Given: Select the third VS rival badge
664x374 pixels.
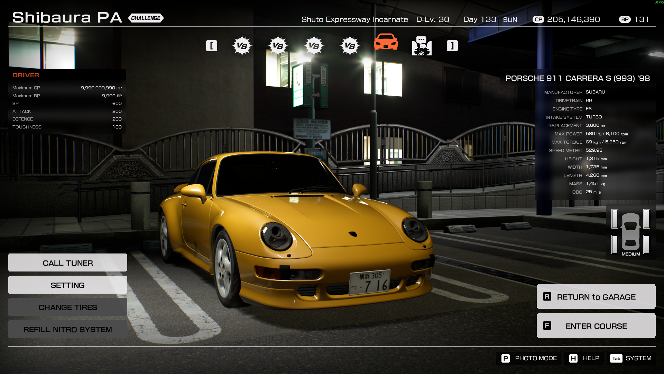Looking at the screenshot, I should point(314,46).
